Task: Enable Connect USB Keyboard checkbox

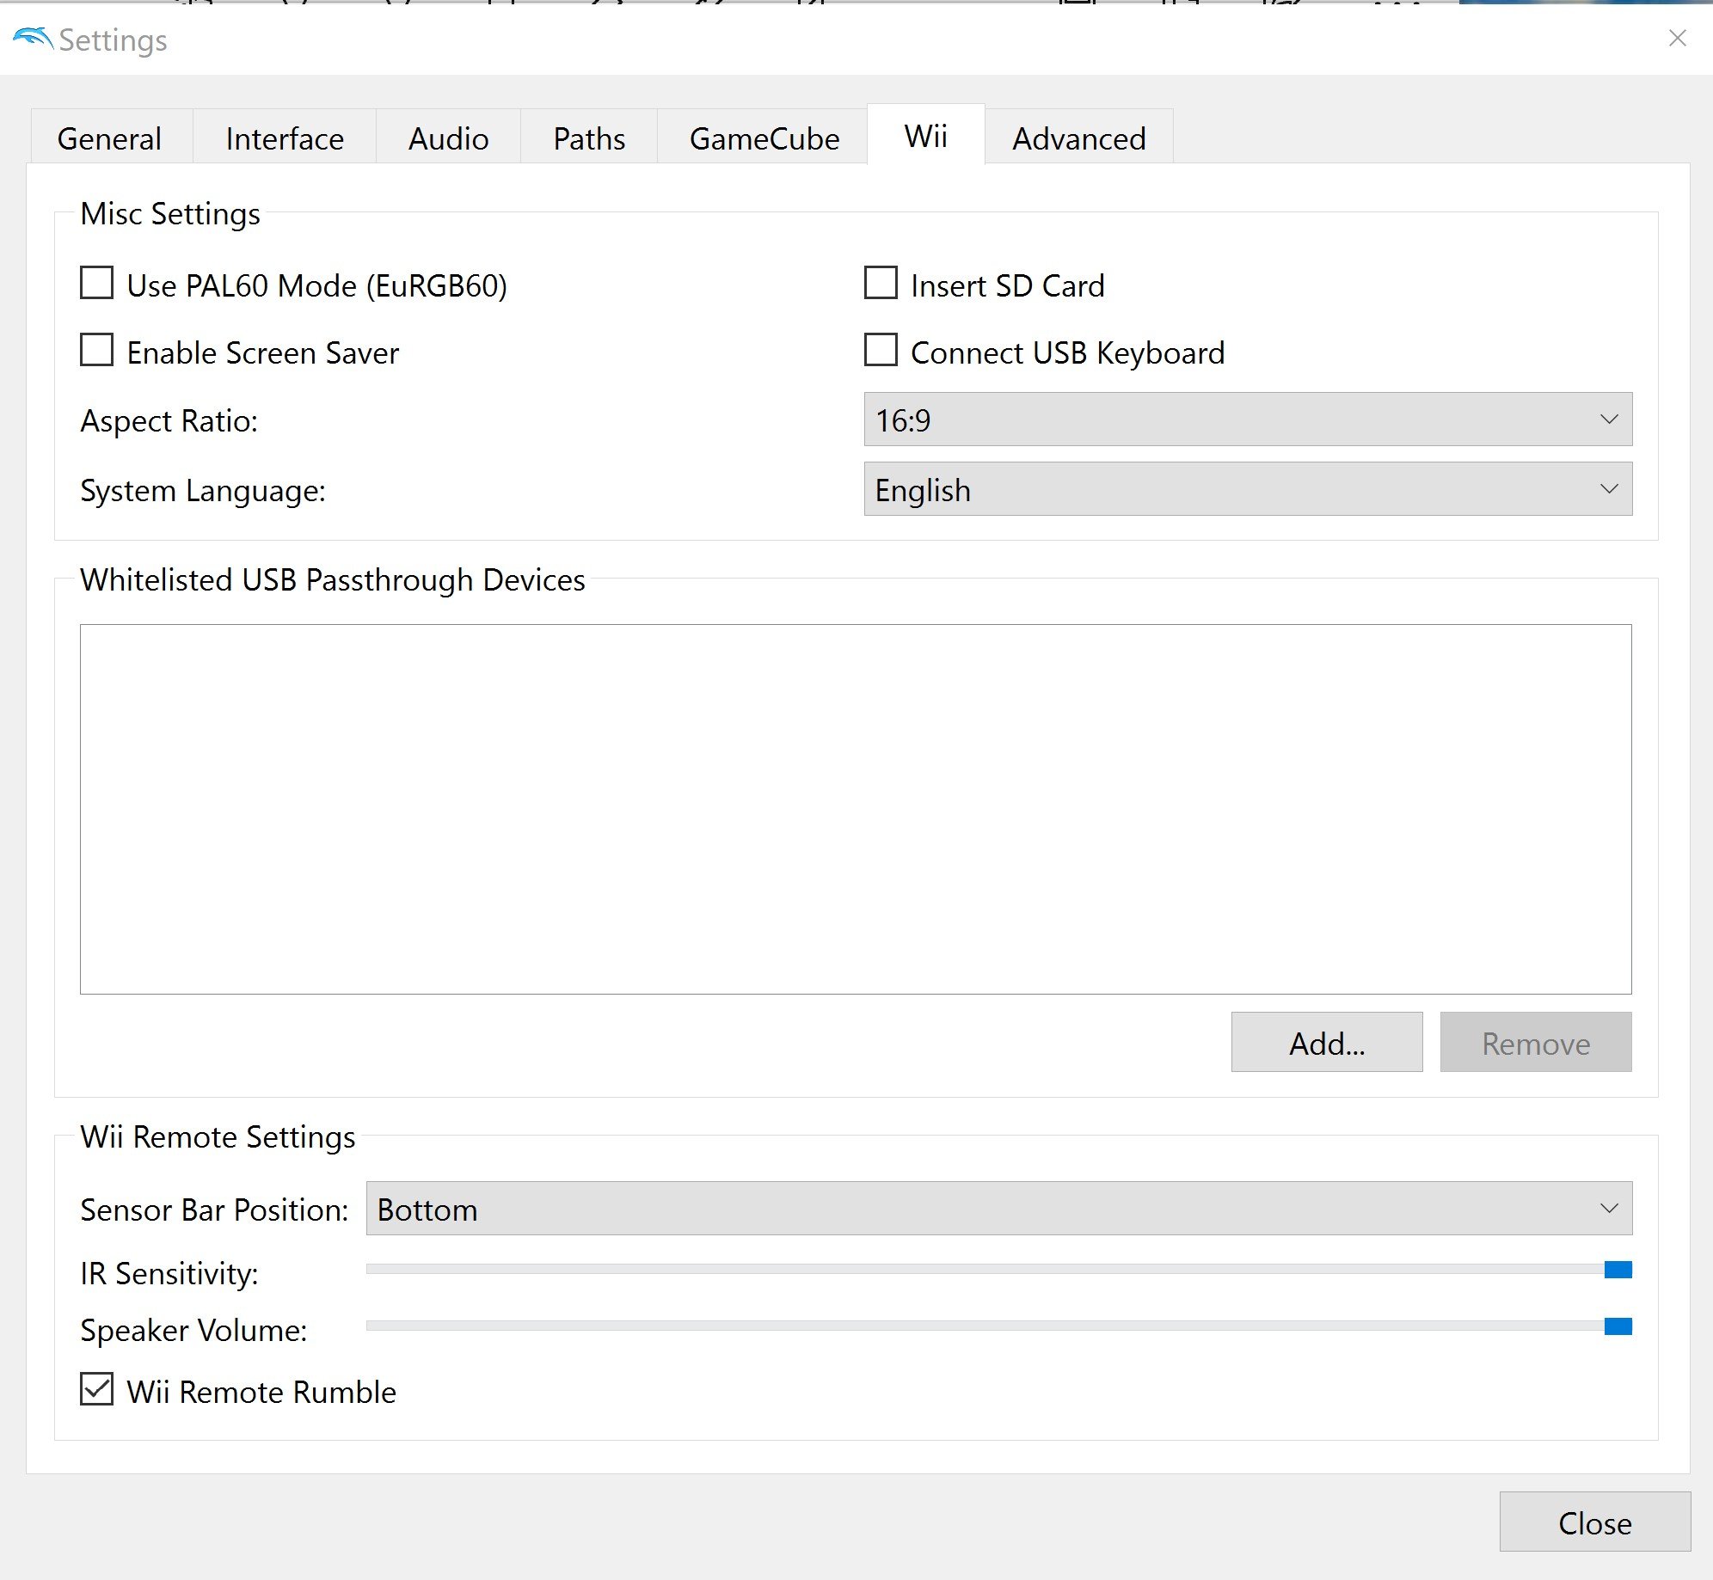Action: tap(880, 351)
